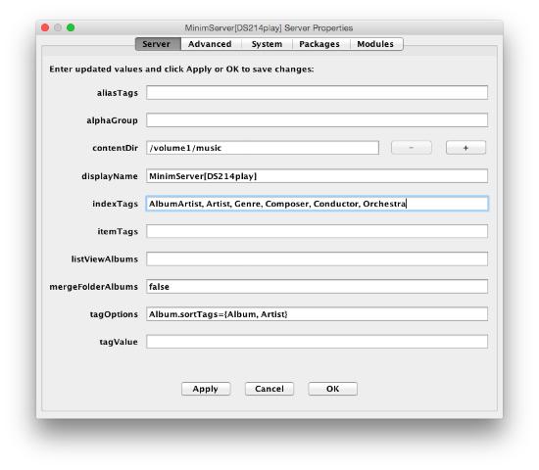The width and height of the screenshot is (539, 470).
Task: Cancel the Server Properties dialog
Action: pyautogui.click(x=269, y=389)
